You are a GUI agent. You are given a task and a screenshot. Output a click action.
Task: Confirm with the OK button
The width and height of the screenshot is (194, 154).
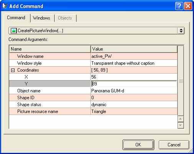pyautogui.click(x=138, y=145)
